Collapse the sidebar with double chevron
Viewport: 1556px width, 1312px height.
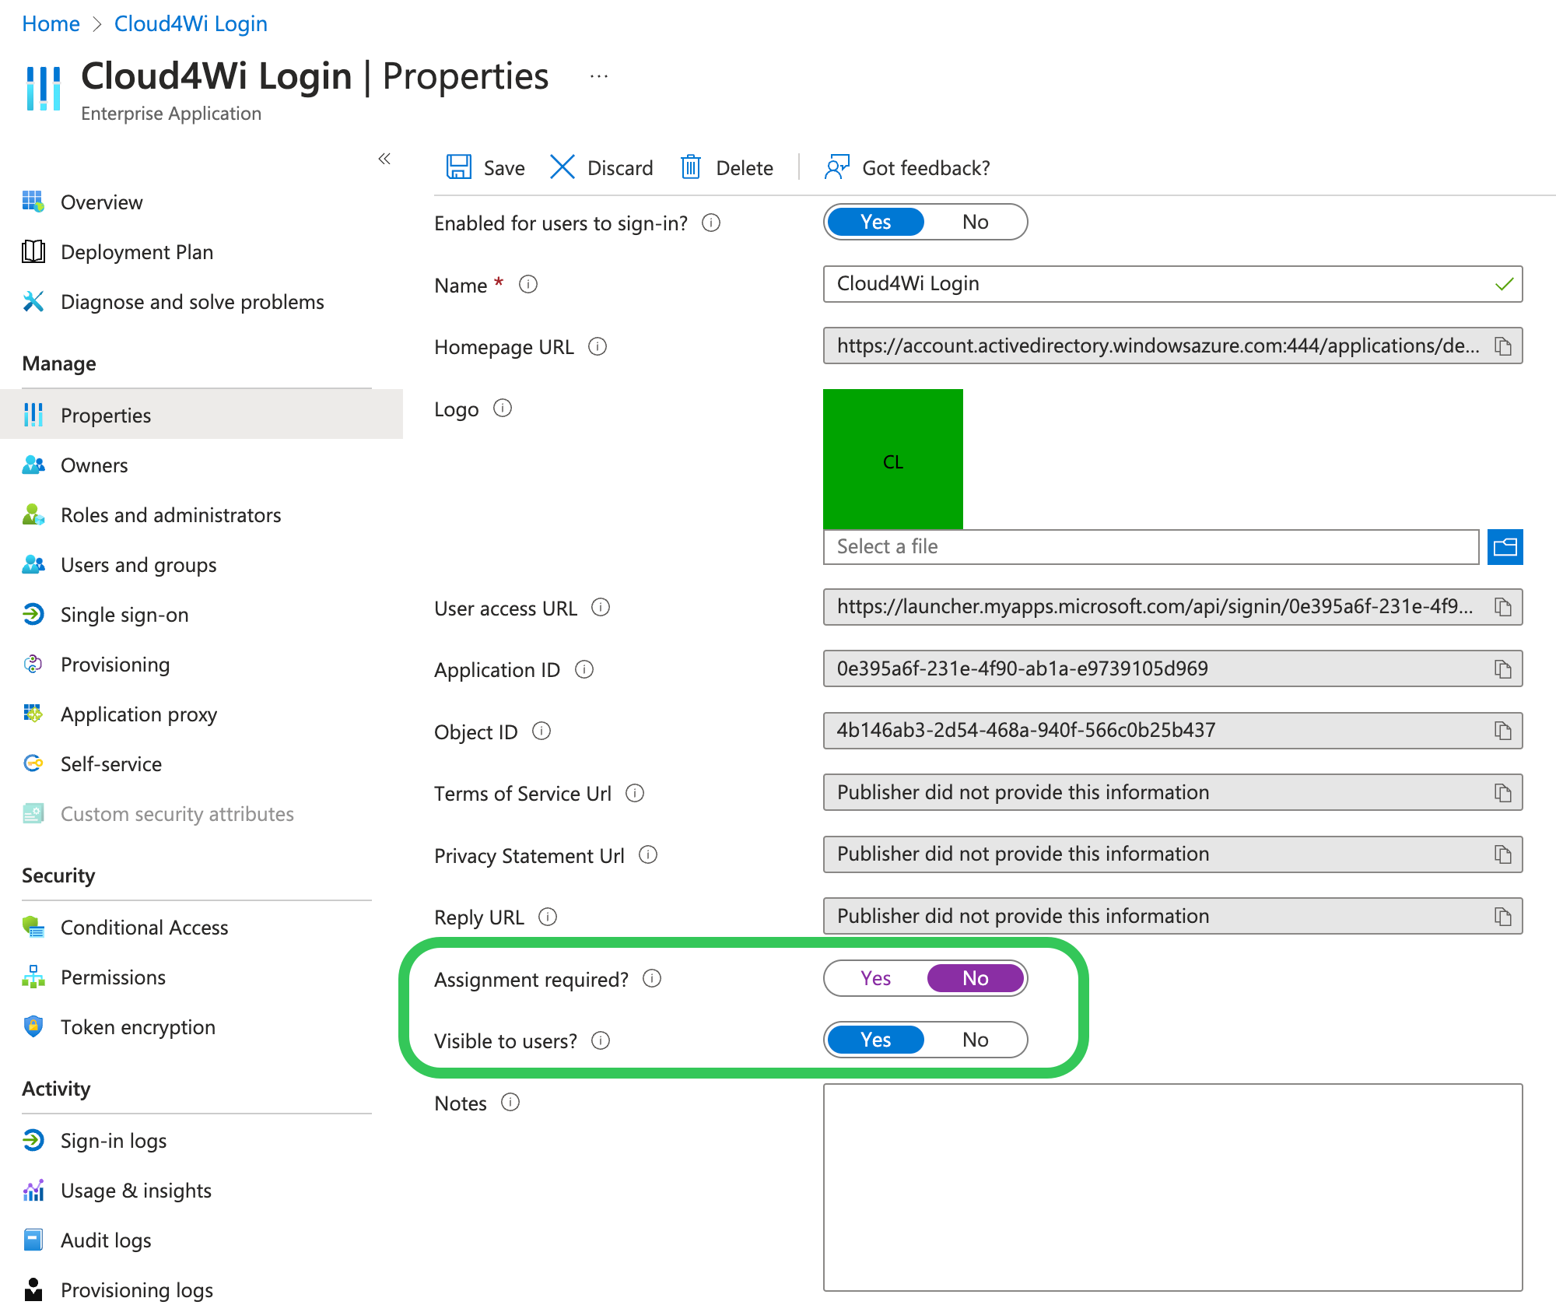pyautogui.click(x=384, y=159)
